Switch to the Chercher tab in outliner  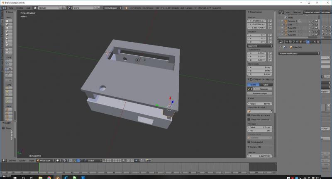click(x=297, y=12)
